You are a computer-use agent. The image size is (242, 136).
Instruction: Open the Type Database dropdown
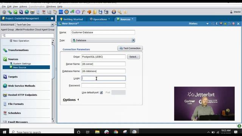click(133, 40)
